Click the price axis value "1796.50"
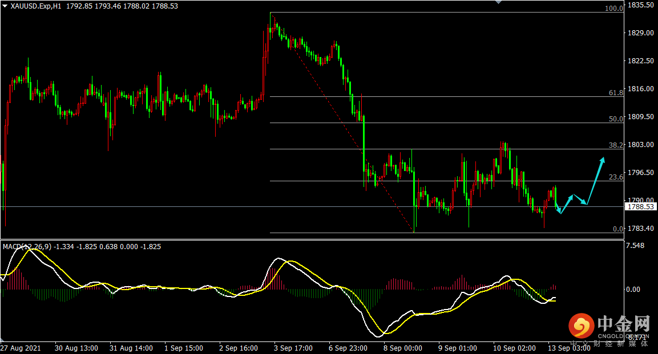The width and height of the screenshot is (658, 354). [x=640, y=173]
